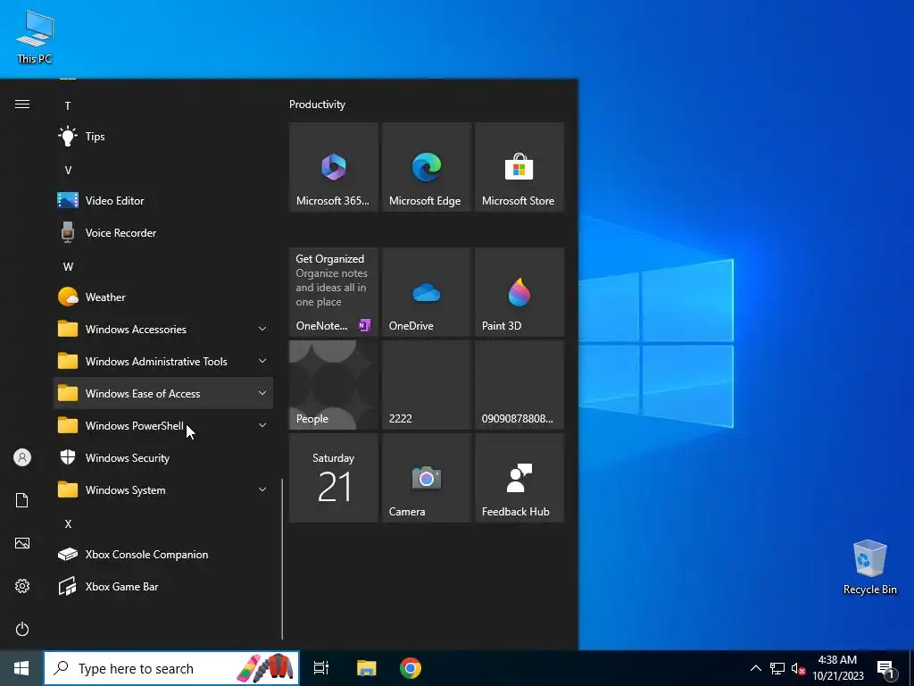Expand the Windows Accessories folder chevron
The height and width of the screenshot is (686, 914).
(x=262, y=329)
